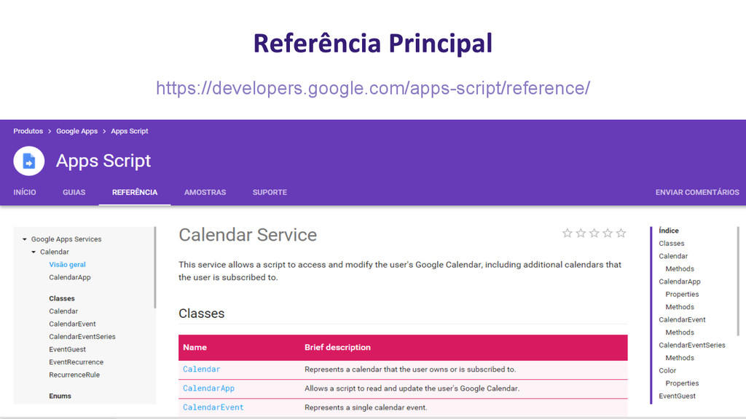Image resolution: width=746 pixels, height=419 pixels.
Task: Switch to the GUIAS tab
Action: pos(74,192)
